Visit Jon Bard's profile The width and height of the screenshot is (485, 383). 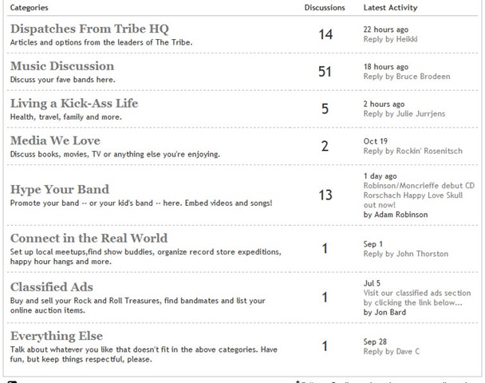tap(390, 313)
